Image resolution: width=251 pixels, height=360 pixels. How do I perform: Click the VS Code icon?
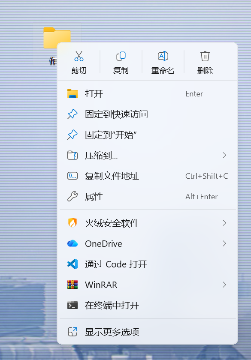[x=73, y=264]
